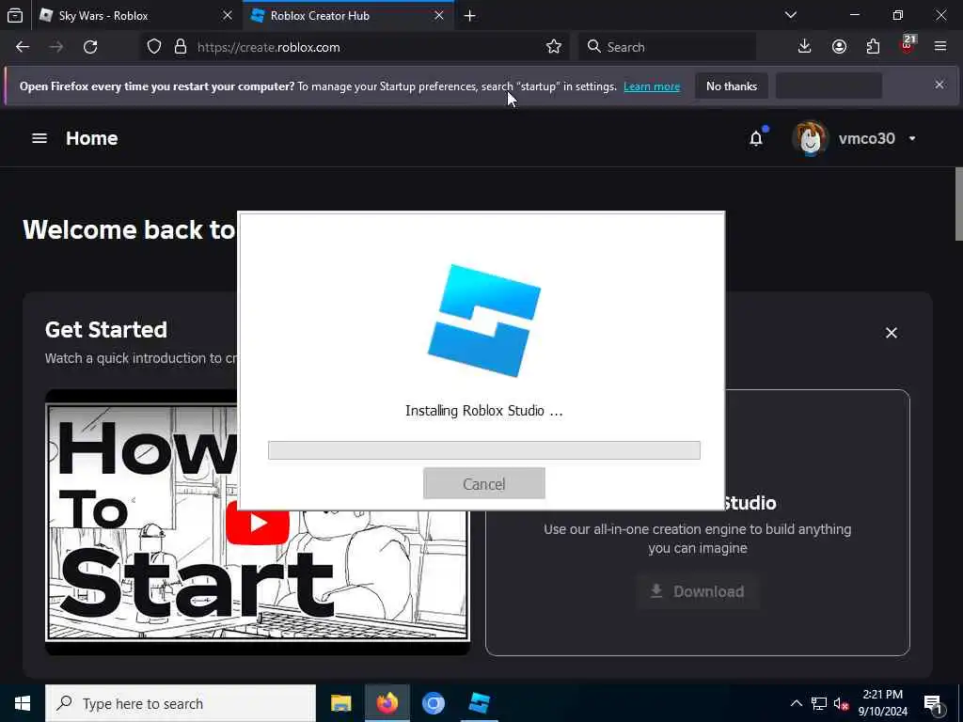Open the Firefox application menu

pos(940,47)
